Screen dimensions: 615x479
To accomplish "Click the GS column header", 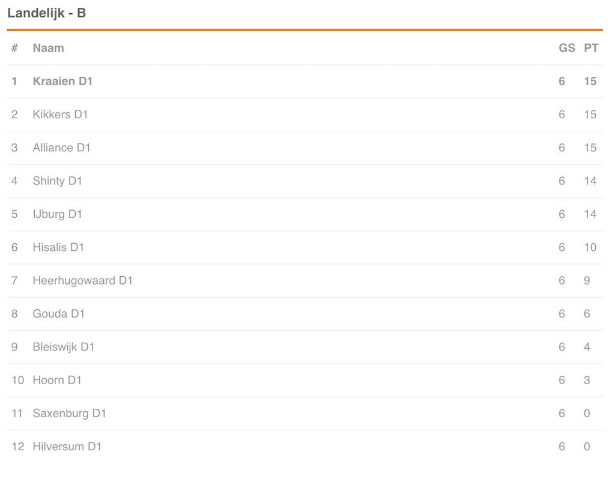I will [566, 48].
